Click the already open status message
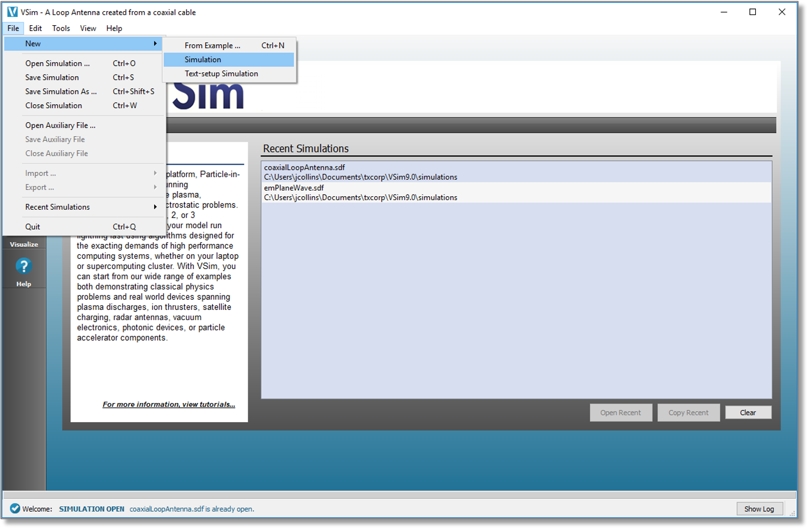The image size is (808, 528). pyautogui.click(x=192, y=509)
